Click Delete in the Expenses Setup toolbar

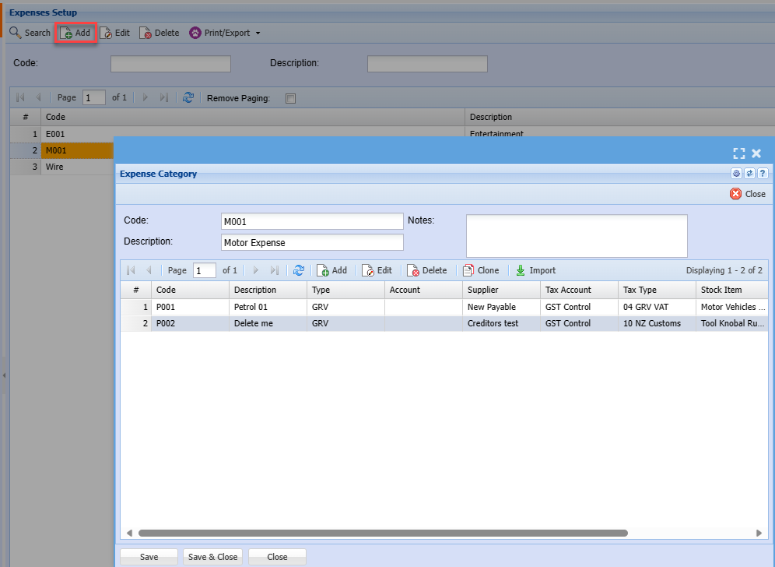(159, 33)
